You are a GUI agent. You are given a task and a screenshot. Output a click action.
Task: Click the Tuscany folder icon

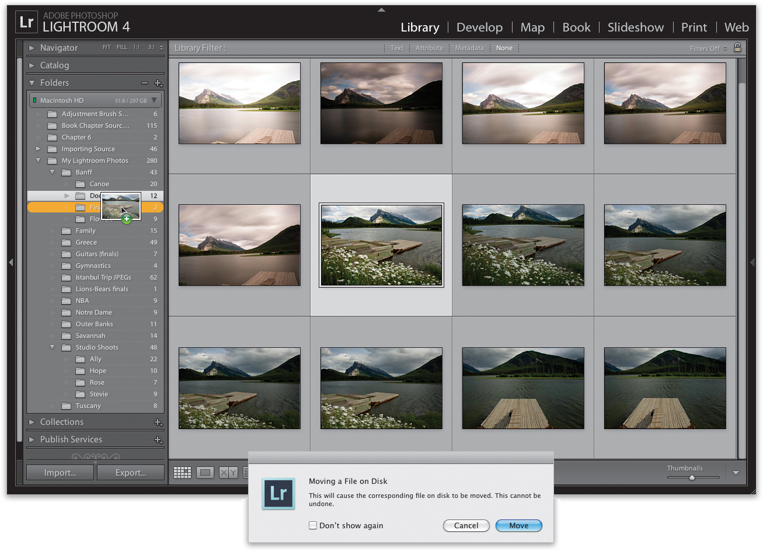tap(67, 406)
